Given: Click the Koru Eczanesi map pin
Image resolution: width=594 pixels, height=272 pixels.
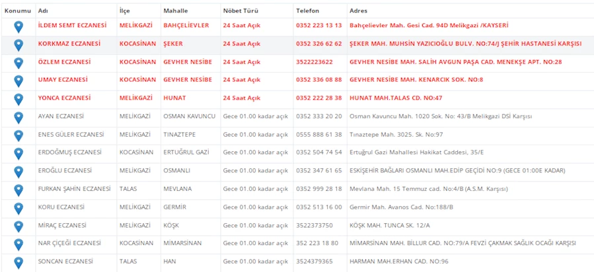Looking at the screenshot, I should coord(19,209).
